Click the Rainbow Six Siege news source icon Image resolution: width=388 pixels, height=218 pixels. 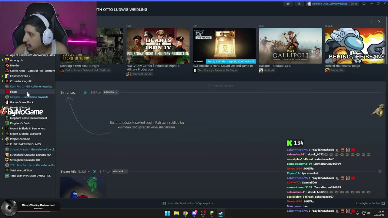tap(195, 71)
